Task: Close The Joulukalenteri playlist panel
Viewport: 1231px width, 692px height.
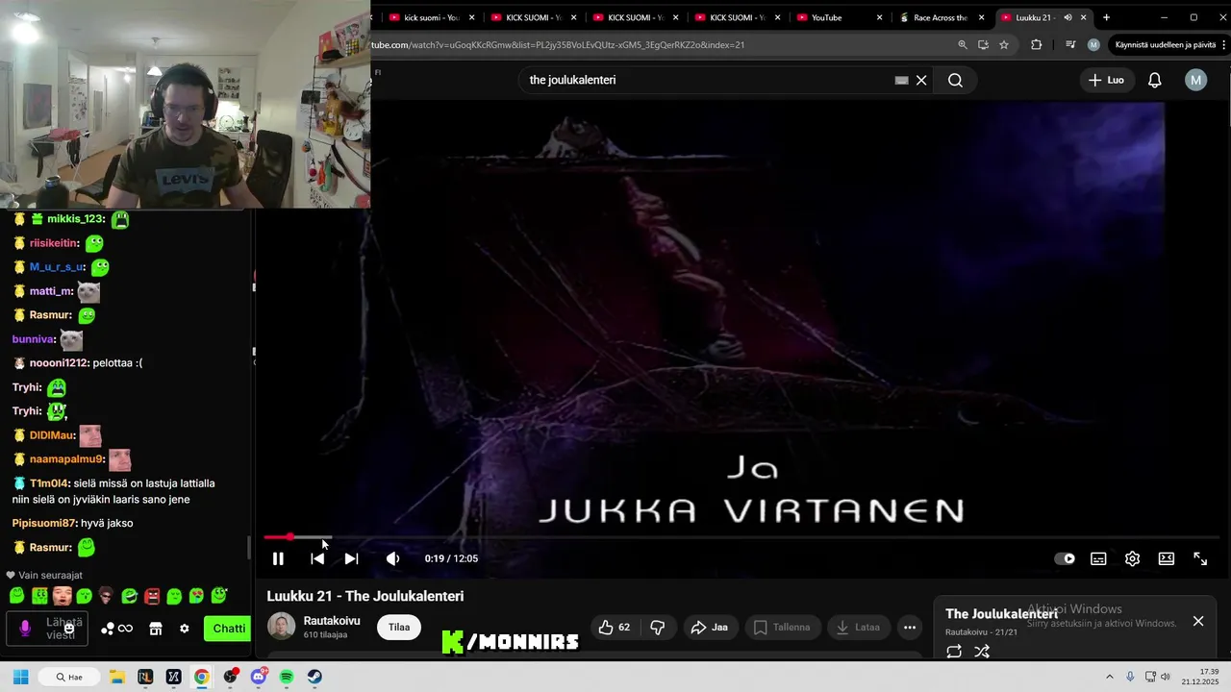Action: (x=1198, y=621)
